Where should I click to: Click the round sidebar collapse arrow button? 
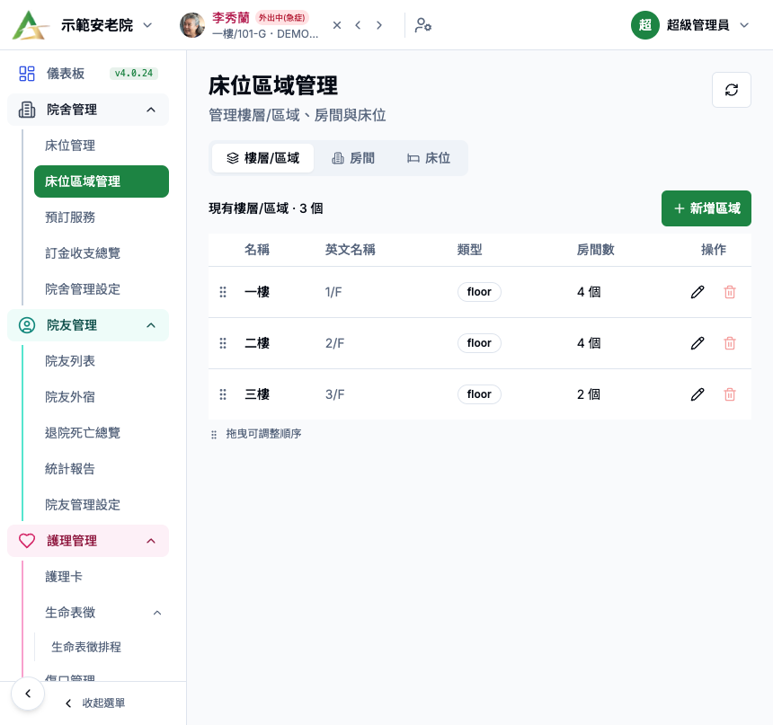tap(28, 694)
